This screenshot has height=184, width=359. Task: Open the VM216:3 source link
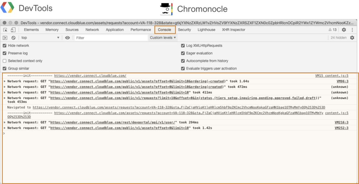(341, 122)
